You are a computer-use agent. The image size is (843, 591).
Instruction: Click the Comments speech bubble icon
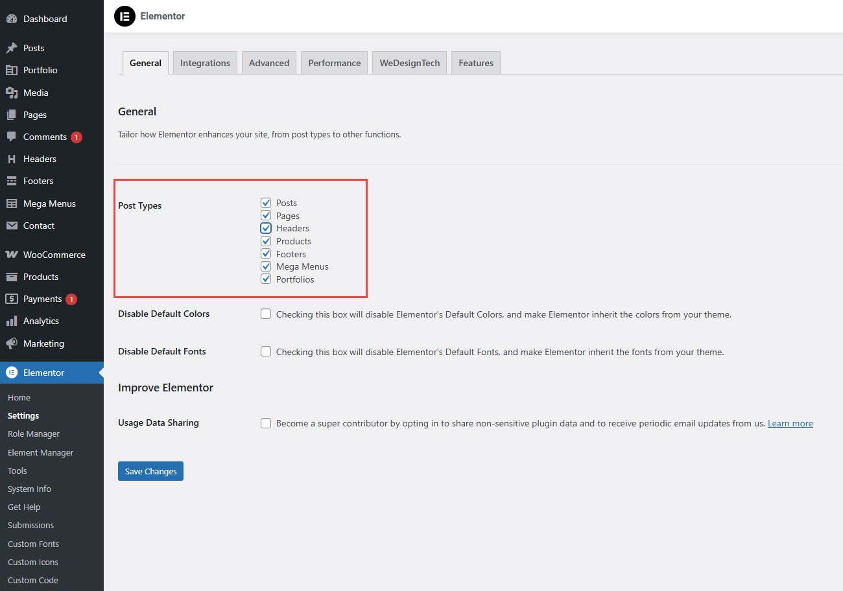tap(12, 137)
